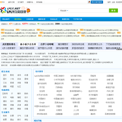Screen dimensions: 122x122
Task: Open the 酷站导航 section heading
Action: click(x=38, y=121)
